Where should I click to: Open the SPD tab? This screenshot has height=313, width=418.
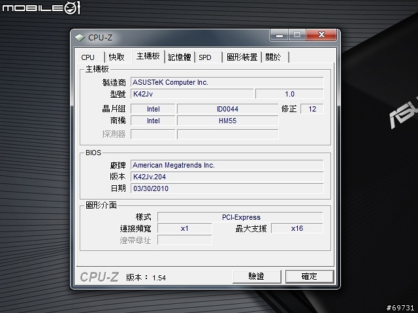(x=208, y=57)
